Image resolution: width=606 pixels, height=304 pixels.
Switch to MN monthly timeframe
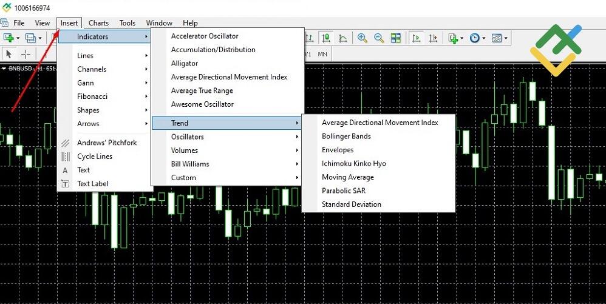pos(322,54)
